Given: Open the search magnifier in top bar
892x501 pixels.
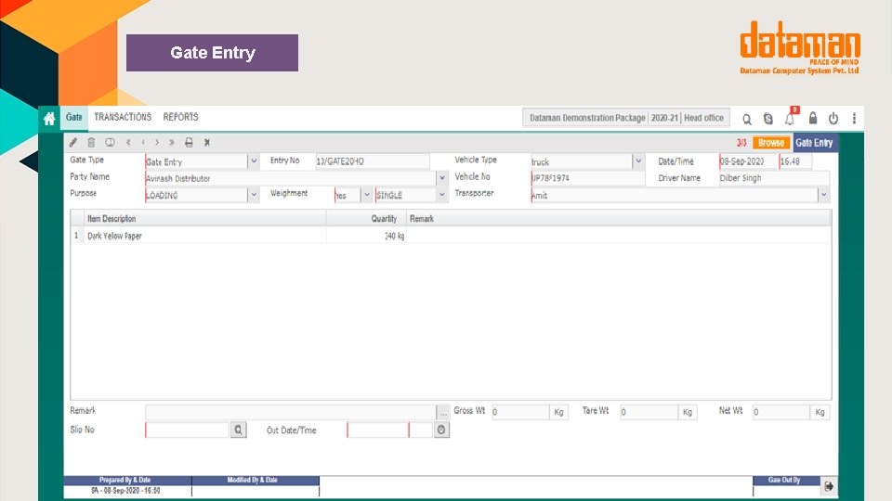Looking at the screenshot, I should click(x=747, y=119).
